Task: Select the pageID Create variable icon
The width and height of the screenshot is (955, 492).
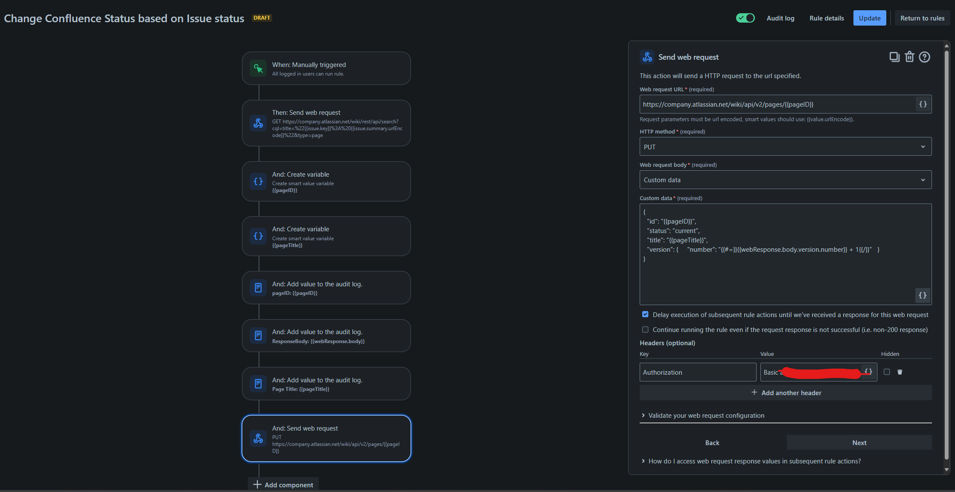Action: pyautogui.click(x=258, y=181)
